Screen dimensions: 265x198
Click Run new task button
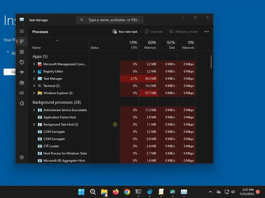click(x=125, y=32)
